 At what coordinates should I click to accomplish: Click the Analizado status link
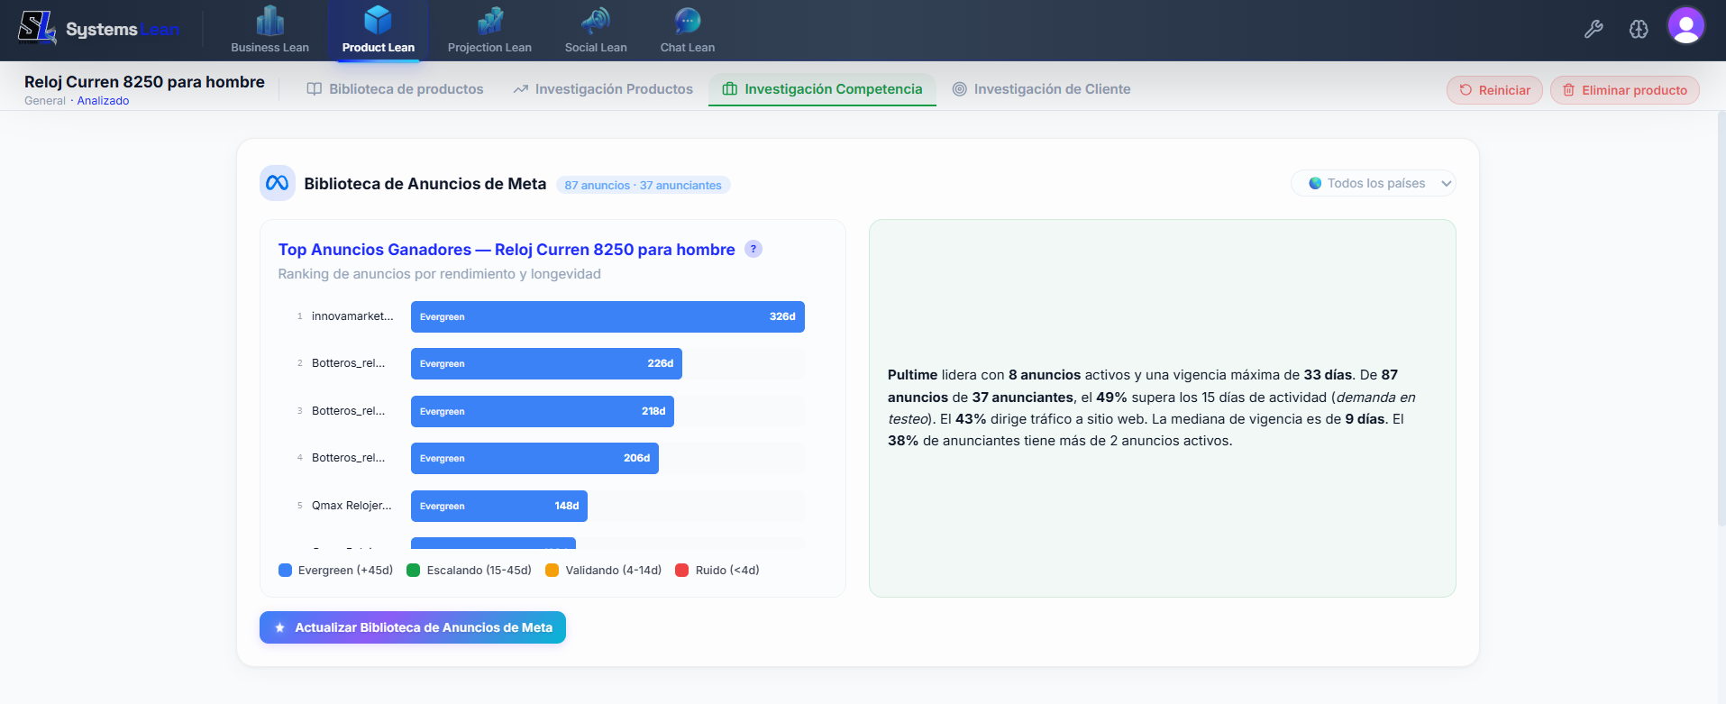[103, 101]
